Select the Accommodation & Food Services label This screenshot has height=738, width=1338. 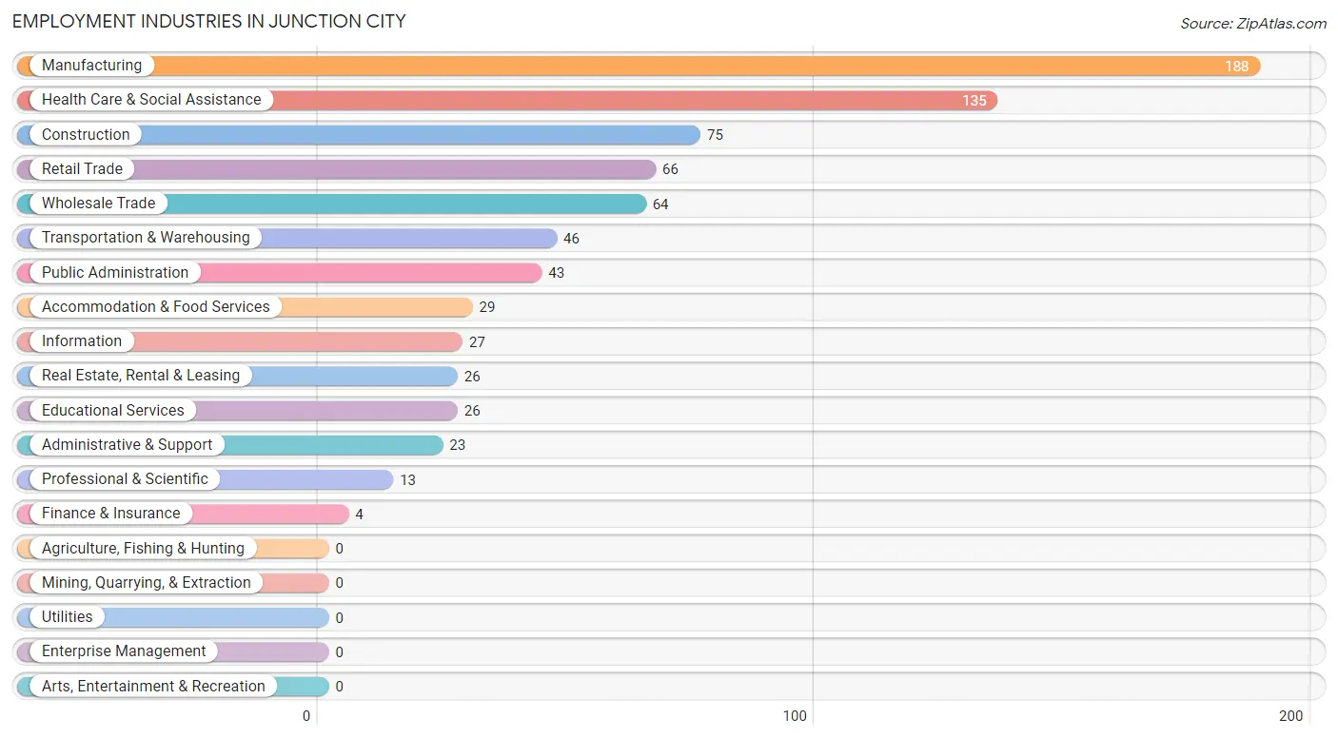(x=156, y=307)
